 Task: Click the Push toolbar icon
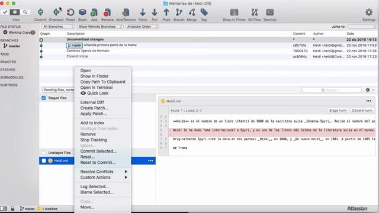pos(166,12)
